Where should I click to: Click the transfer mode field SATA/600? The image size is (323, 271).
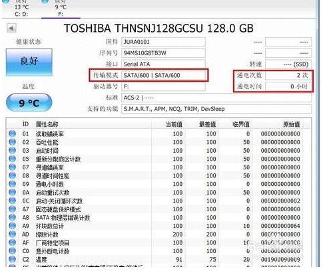click(x=163, y=75)
